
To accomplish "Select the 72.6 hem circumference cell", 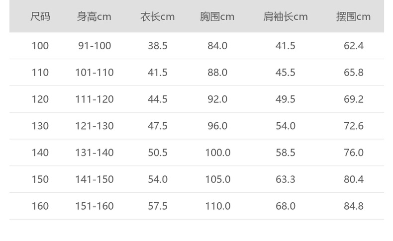I will tap(354, 126).
